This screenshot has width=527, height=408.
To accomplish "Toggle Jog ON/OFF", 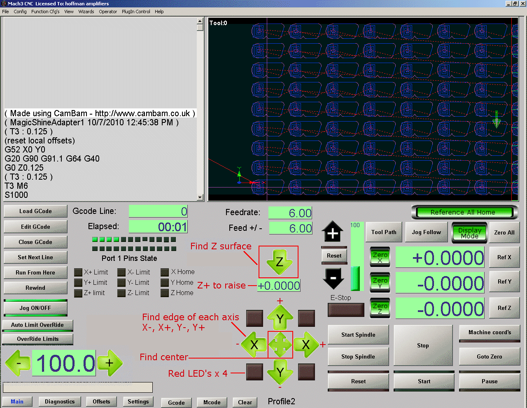I will pos(35,308).
